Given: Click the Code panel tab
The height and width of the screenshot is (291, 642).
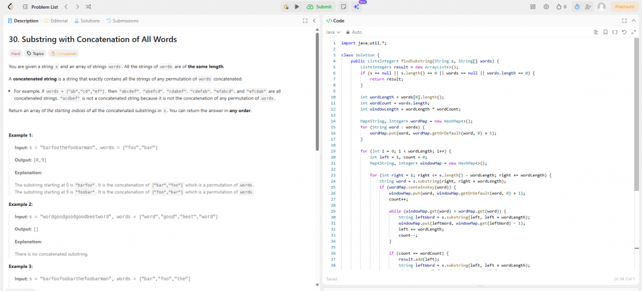Looking at the screenshot, I should coord(336,21).
